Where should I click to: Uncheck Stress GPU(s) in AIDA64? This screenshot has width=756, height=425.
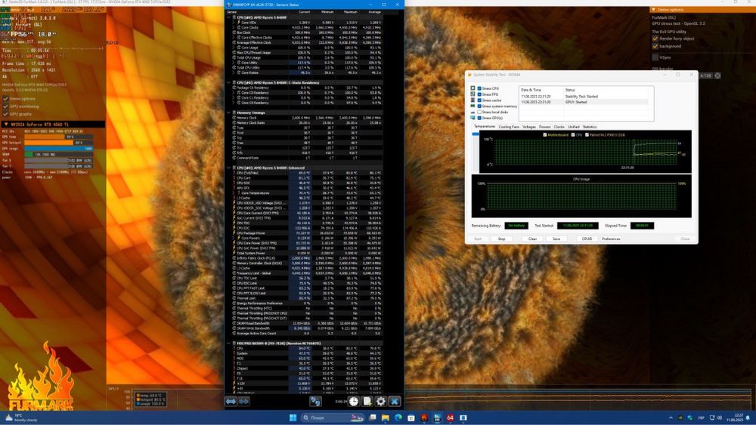(x=479, y=118)
